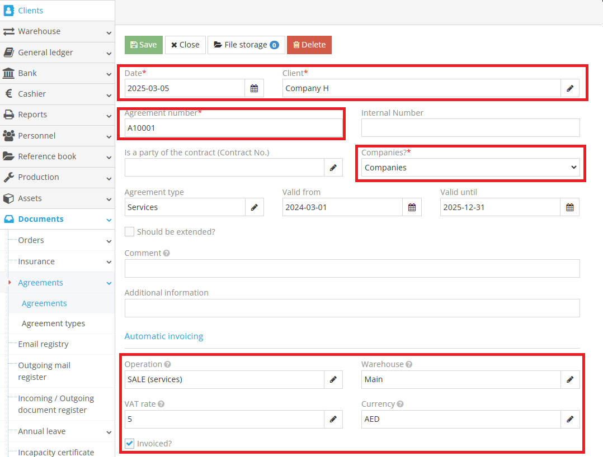Select Email registry from sidebar
This screenshot has width=603, height=457.
pyautogui.click(x=43, y=344)
